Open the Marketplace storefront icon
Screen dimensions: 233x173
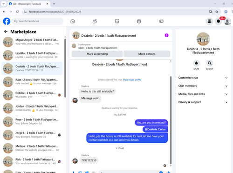coord(117,21)
